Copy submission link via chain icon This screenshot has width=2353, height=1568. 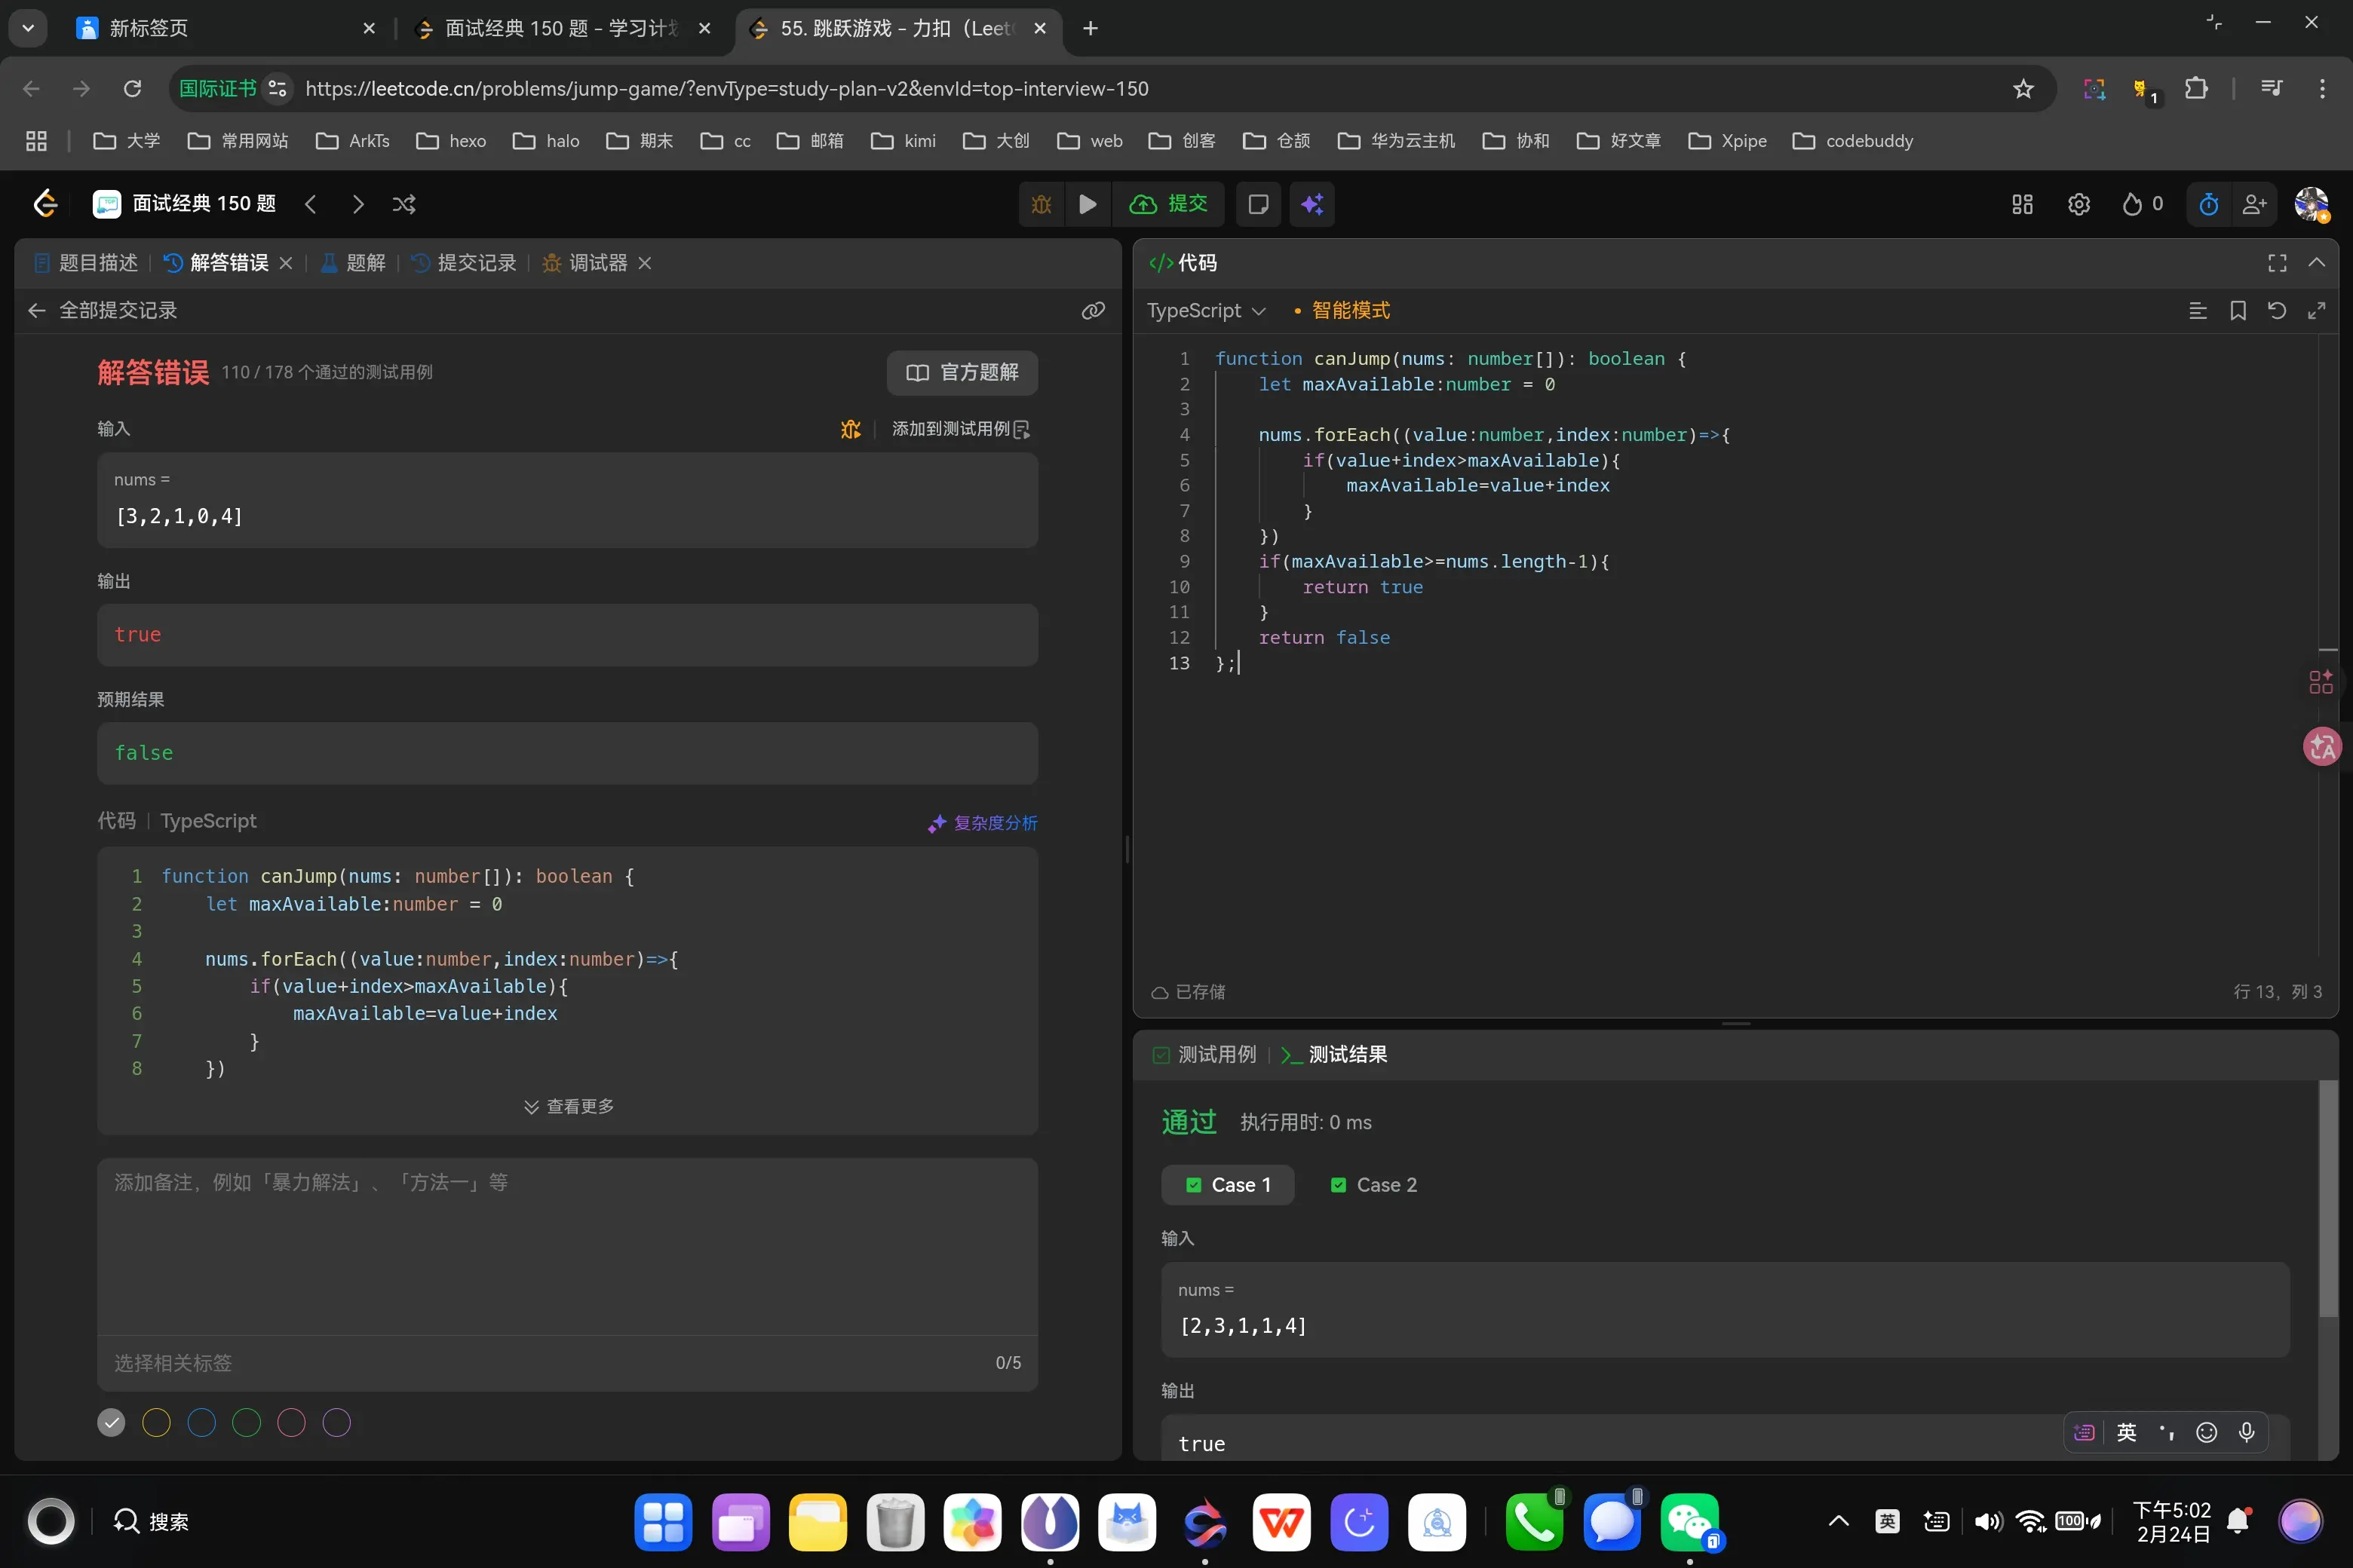(x=1093, y=311)
